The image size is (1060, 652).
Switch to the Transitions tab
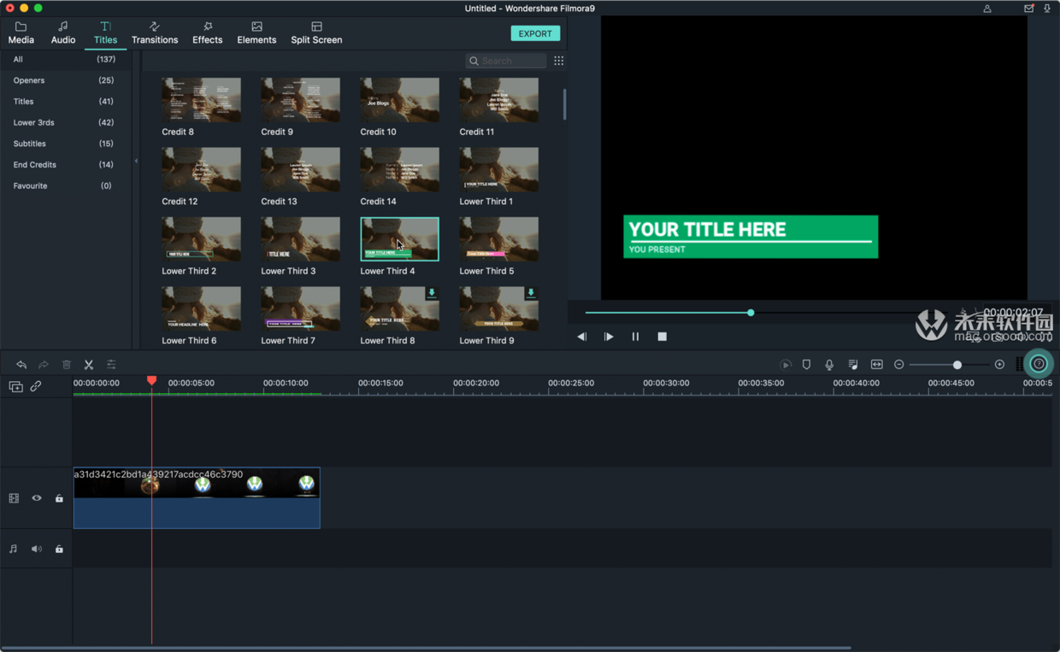(x=155, y=32)
